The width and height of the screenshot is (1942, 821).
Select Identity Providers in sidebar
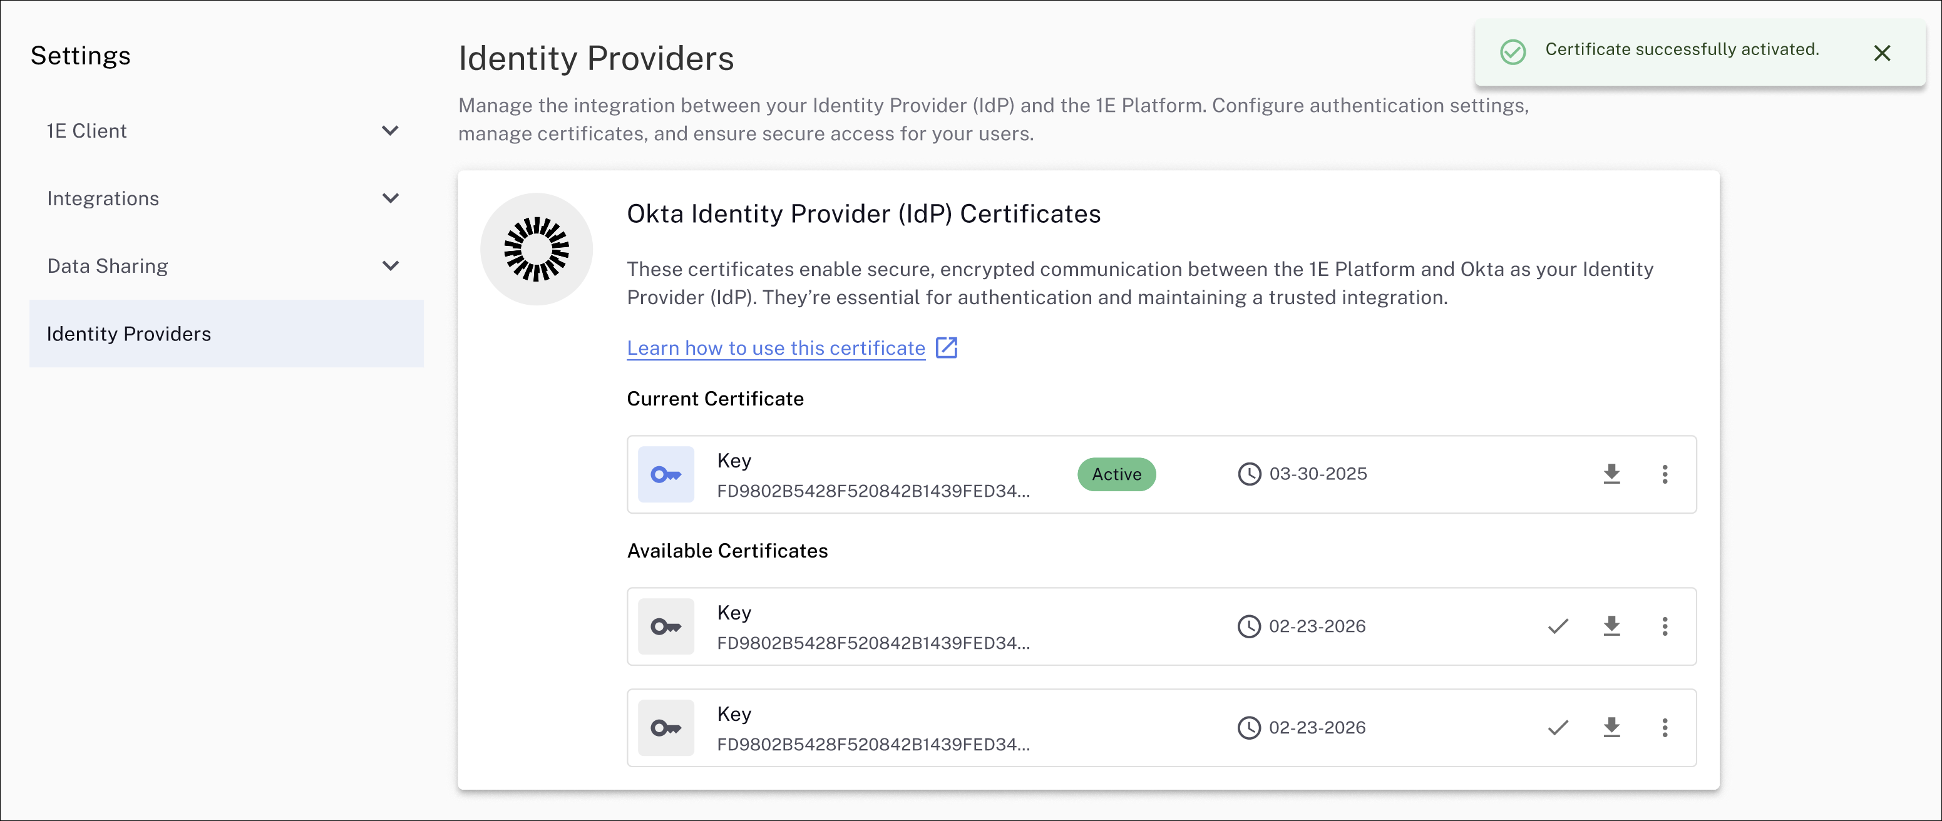(x=226, y=334)
